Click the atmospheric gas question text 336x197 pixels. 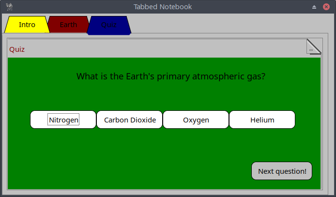[171, 76]
